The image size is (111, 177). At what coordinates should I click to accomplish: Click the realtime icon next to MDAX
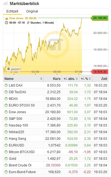coord(6,99)
